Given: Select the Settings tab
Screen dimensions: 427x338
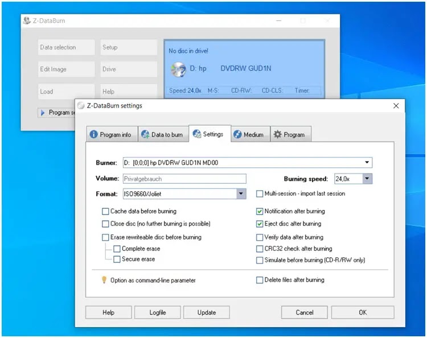Looking at the screenshot, I should click(210, 134).
